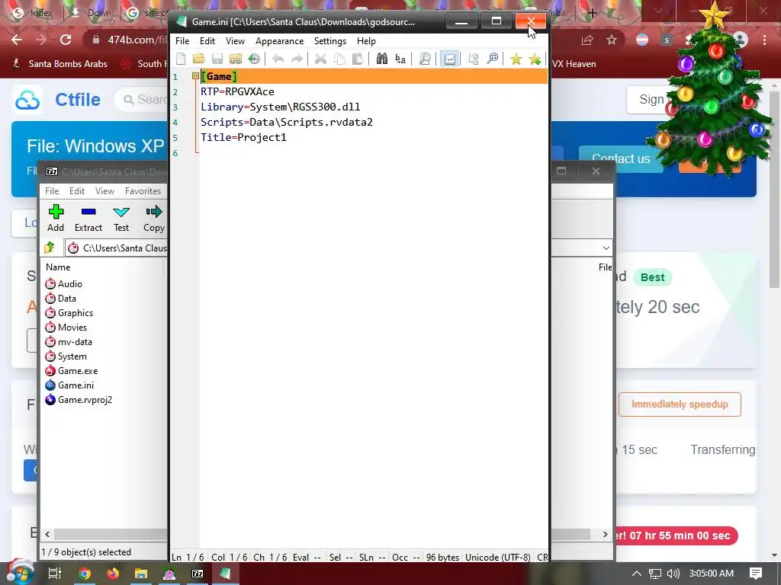
Task: Select Game.rvproj2 in the 7-Zip list
Action: (x=79, y=399)
